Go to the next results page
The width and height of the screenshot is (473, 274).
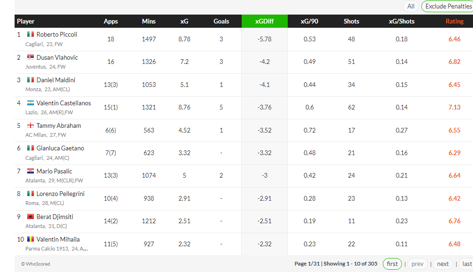coord(443,264)
